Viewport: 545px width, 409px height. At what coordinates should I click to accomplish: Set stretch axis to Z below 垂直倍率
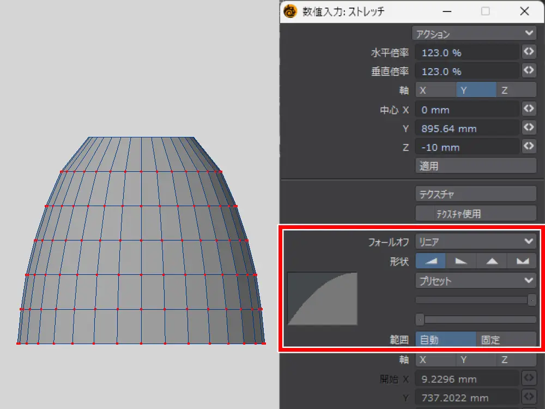516,91
